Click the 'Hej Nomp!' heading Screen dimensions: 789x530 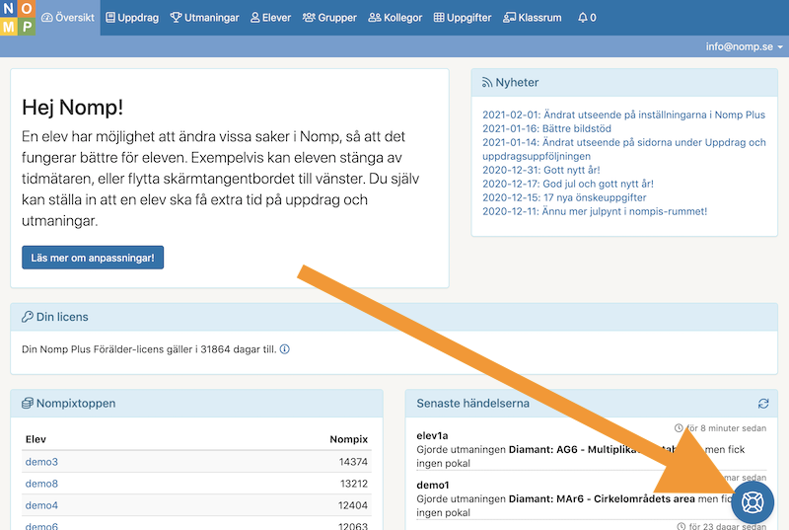tap(72, 108)
